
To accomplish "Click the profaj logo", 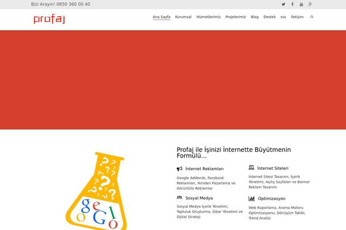I will pyautogui.click(x=49, y=19).
